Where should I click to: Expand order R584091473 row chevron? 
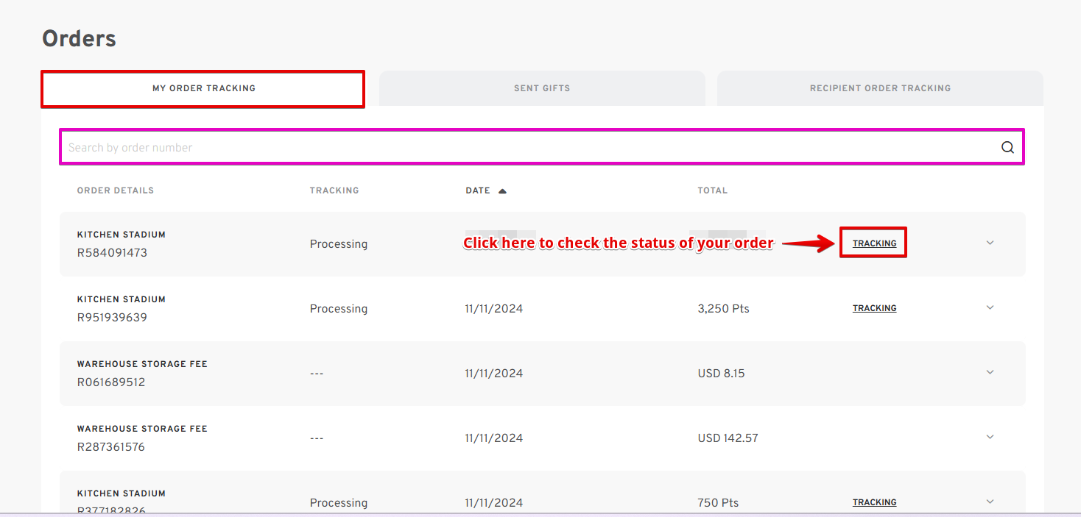pyautogui.click(x=990, y=243)
